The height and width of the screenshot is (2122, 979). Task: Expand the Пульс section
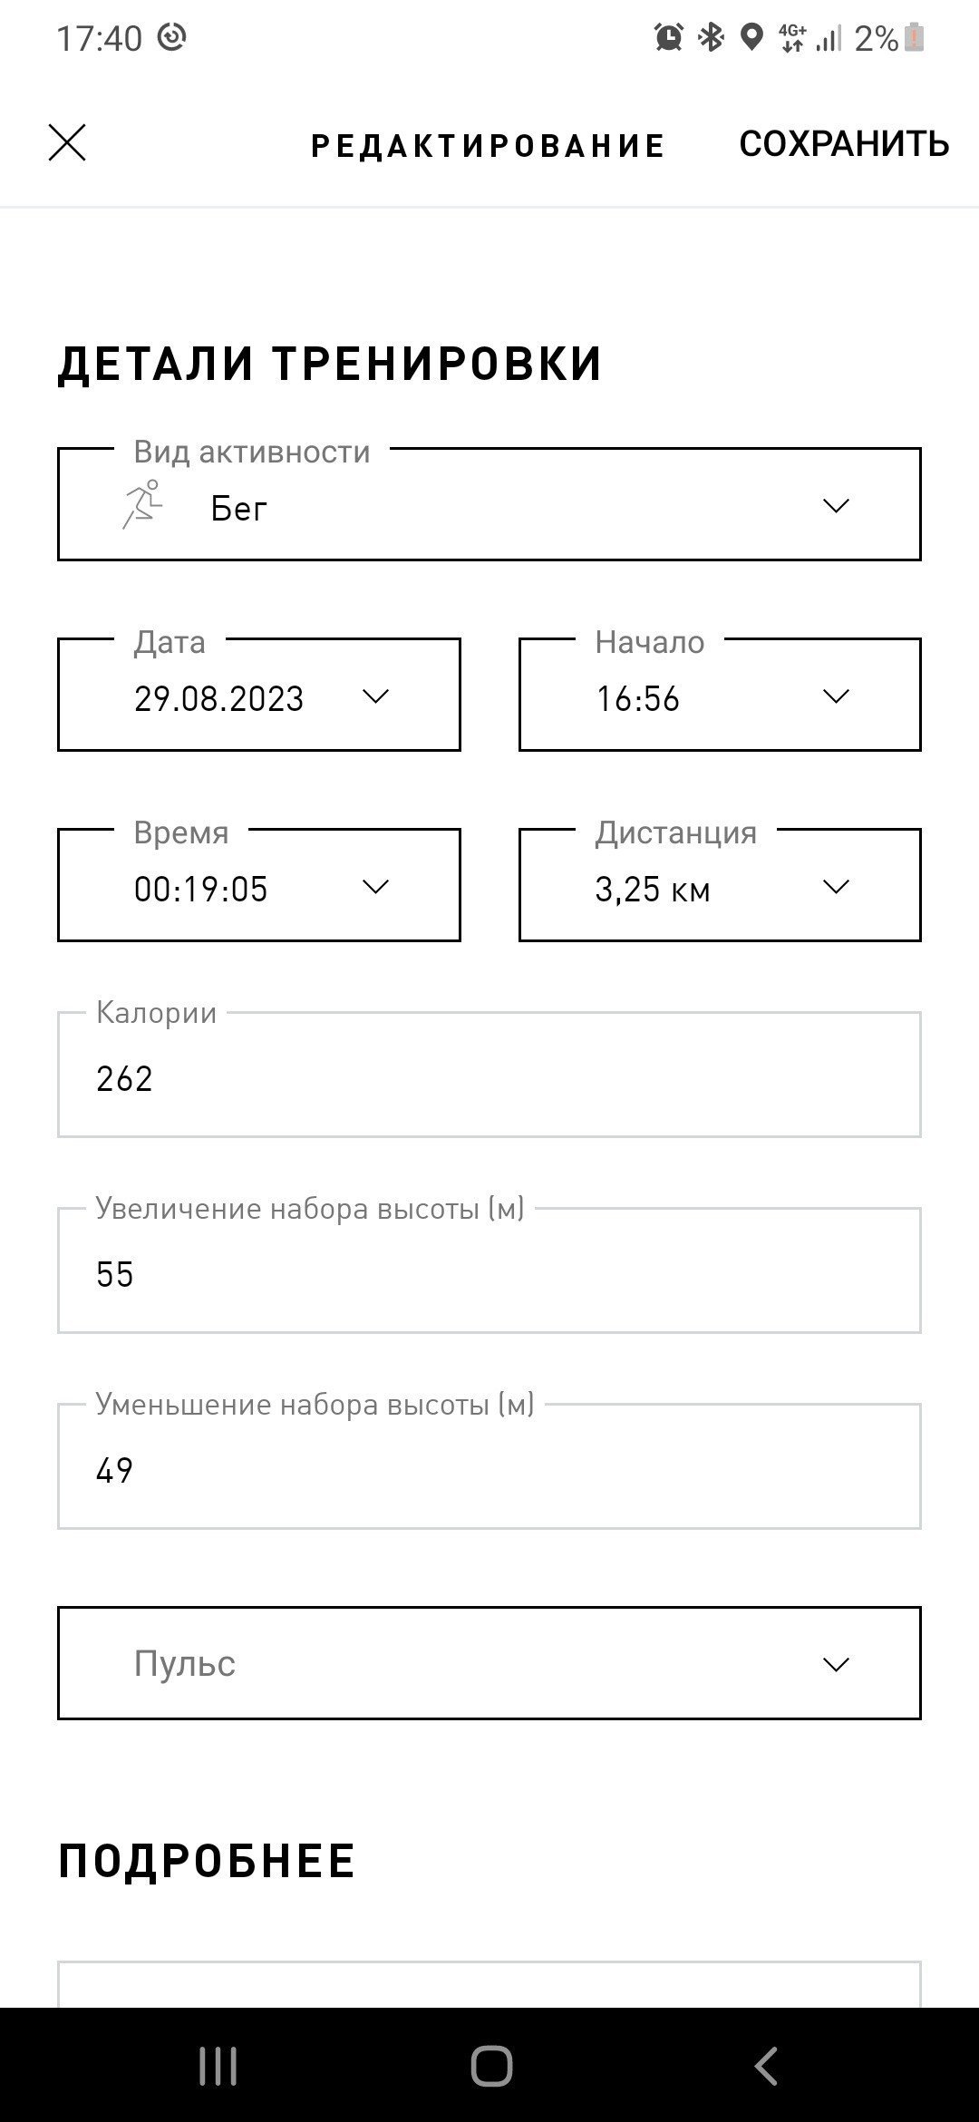click(x=489, y=1663)
